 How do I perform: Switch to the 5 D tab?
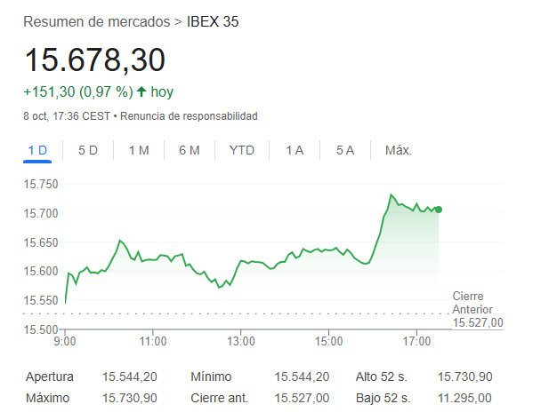pyautogui.click(x=88, y=150)
